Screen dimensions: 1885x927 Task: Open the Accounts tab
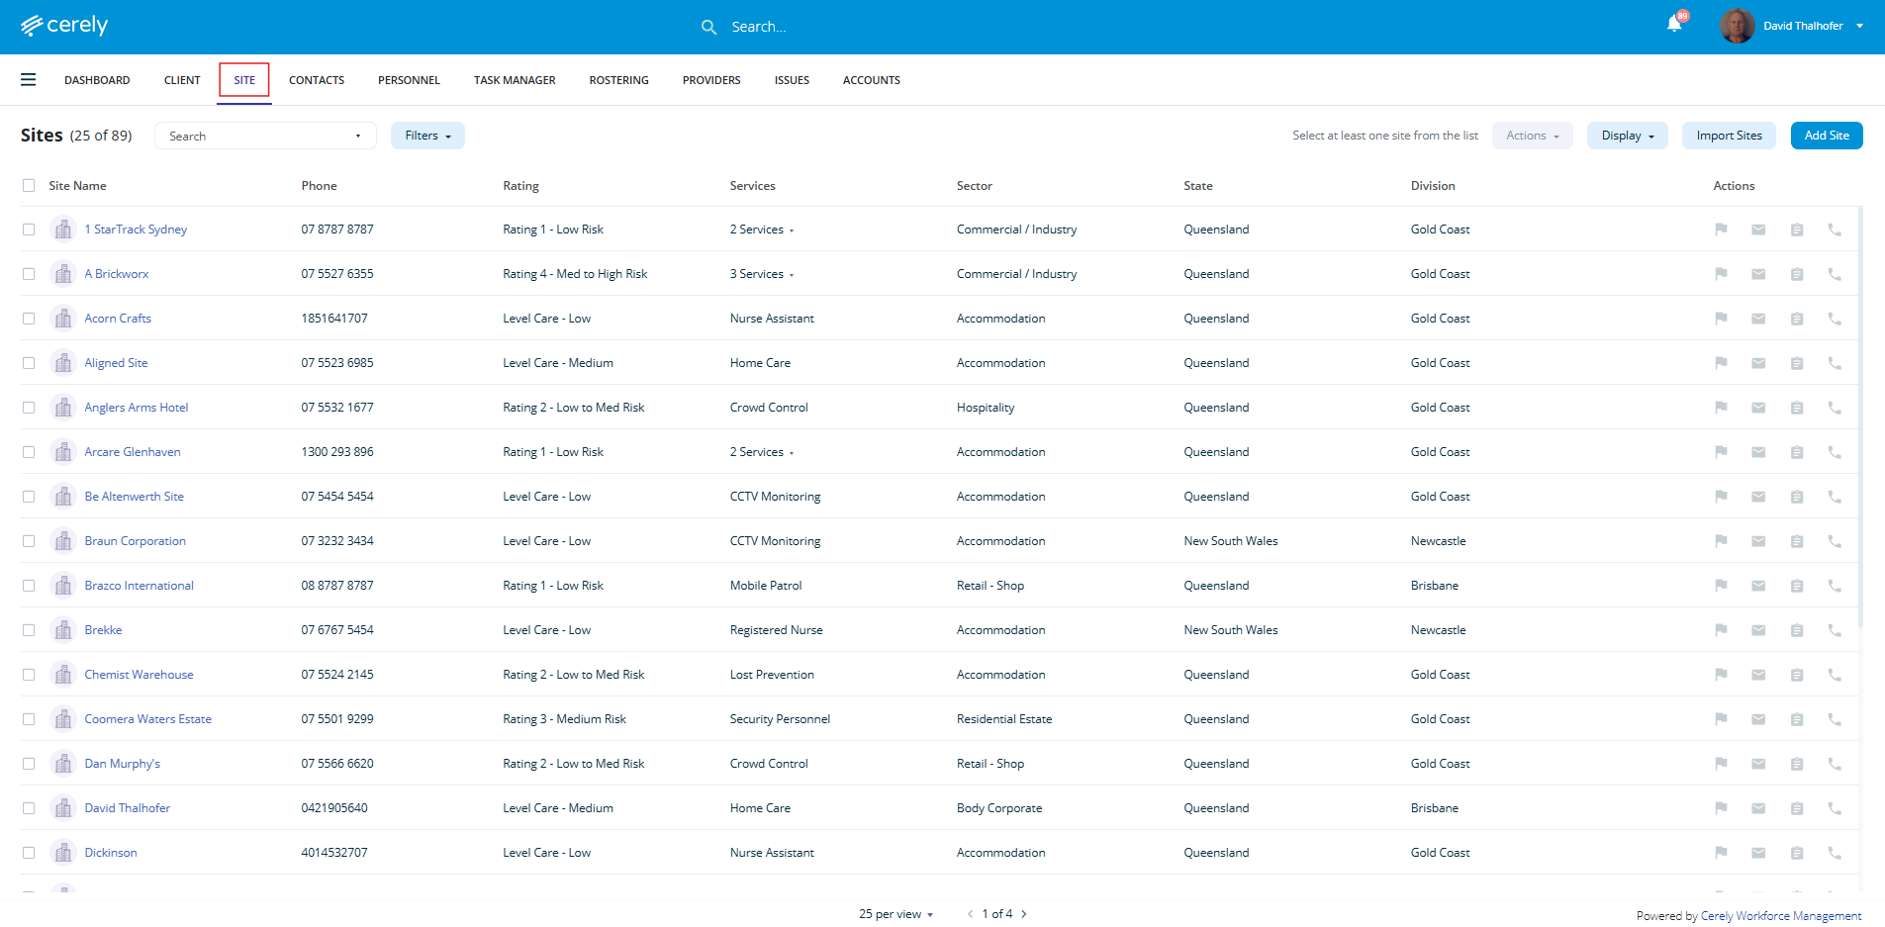(872, 80)
